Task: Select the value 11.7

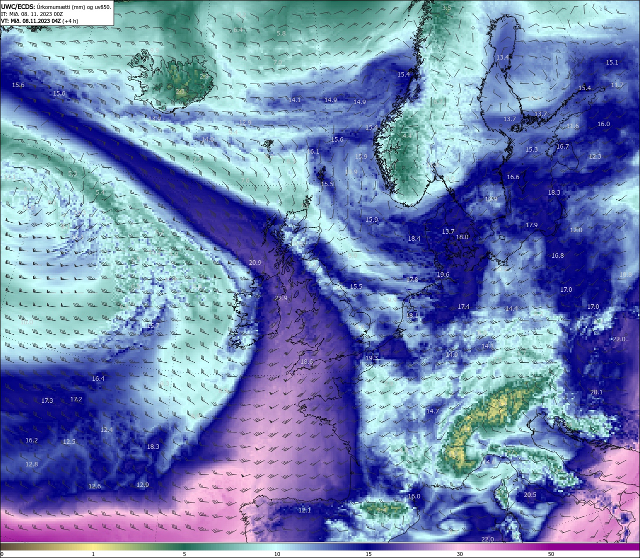Action: [617, 85]
